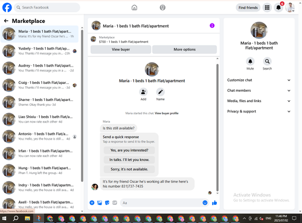Image resolution: width=302 pixels, height=223 pixels.
Task: Open the emoji picker in message box
Action: pyautogui.click(x=205, y=202)
